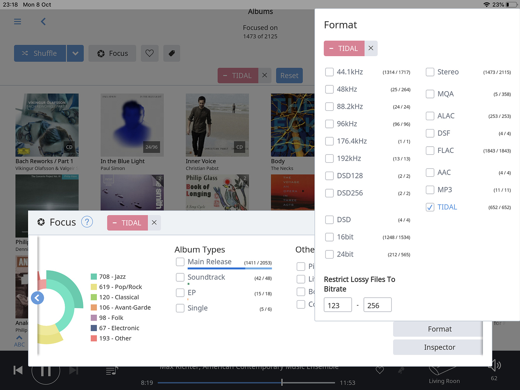Image resolution: width=520 pixels, height=390 pixels.
Task: Tick the 192kHz checkbox
Action: pos(329,158)
